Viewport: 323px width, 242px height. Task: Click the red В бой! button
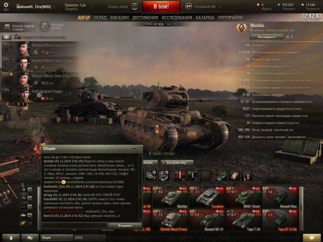tap(161, 6)
